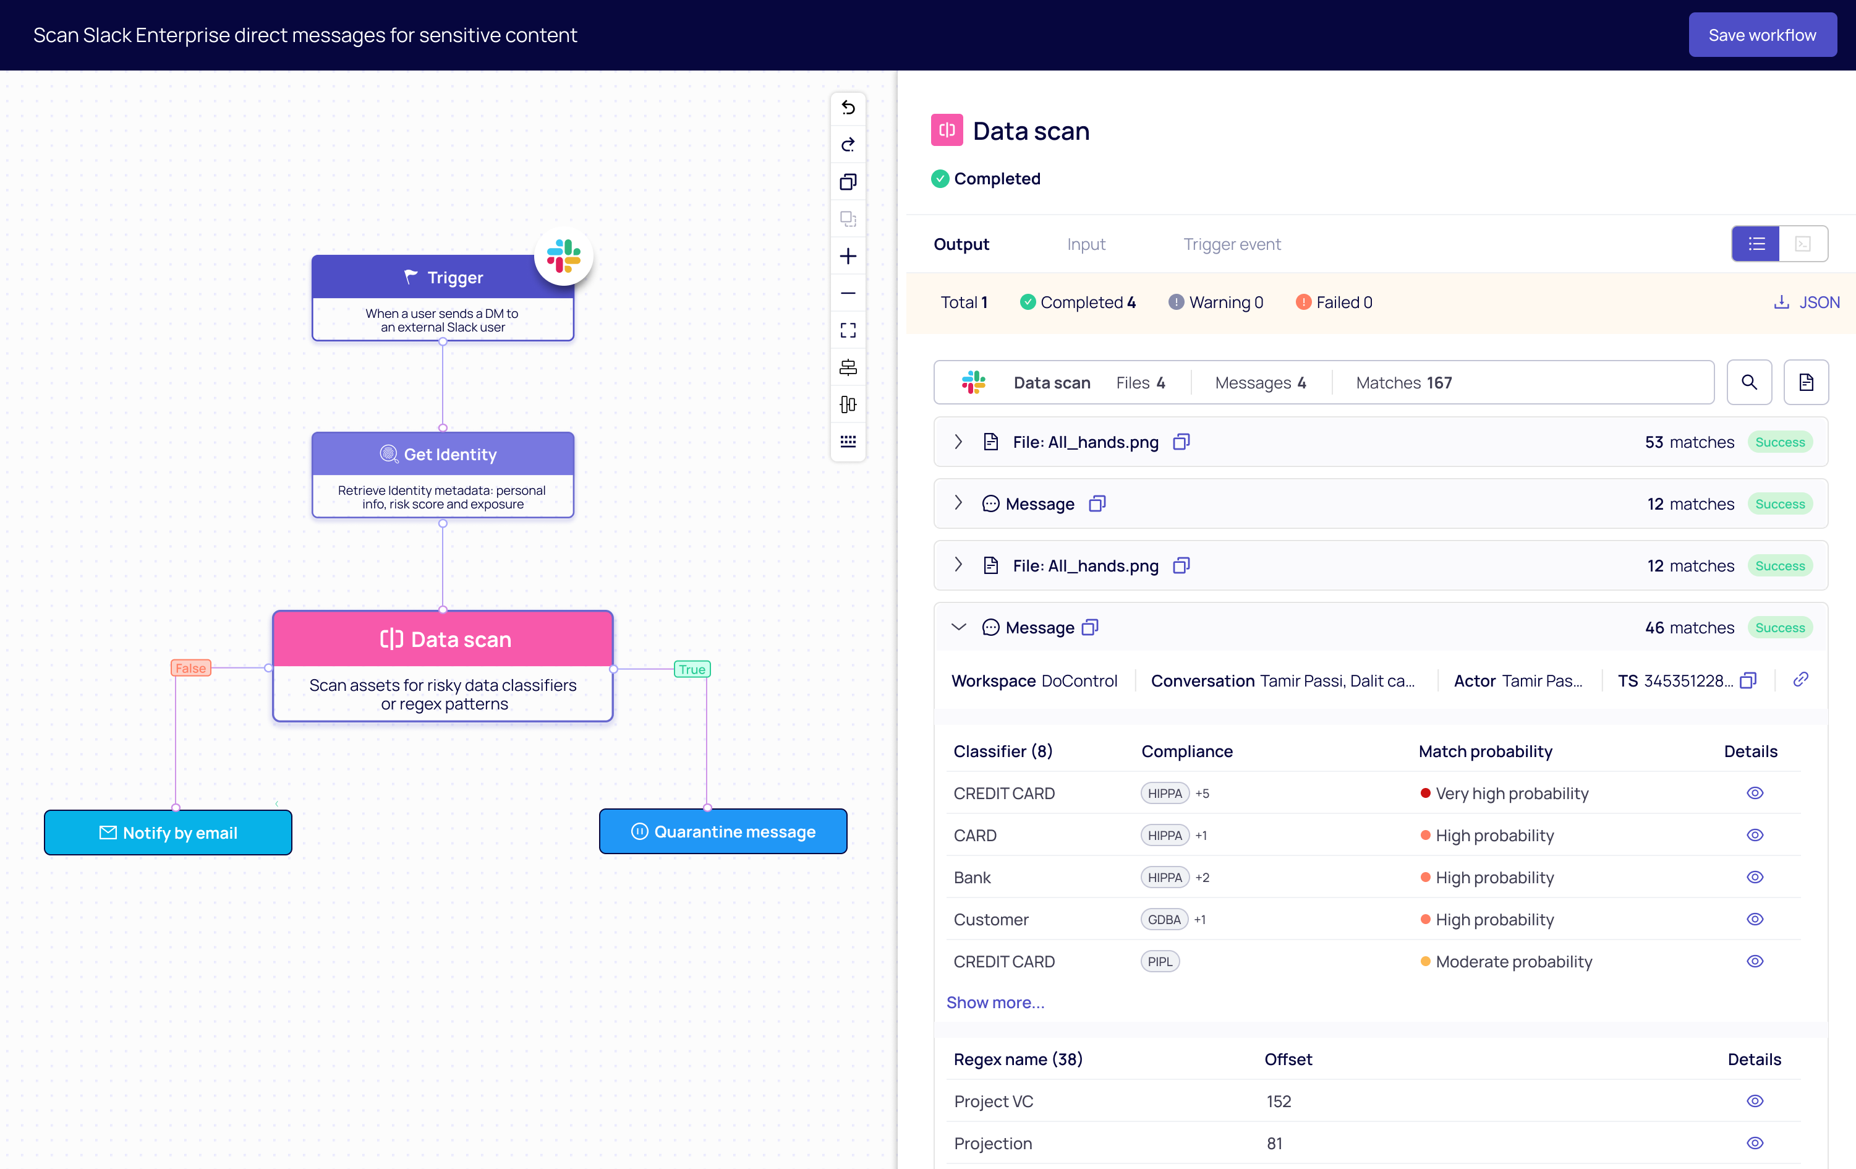Screen dimensions: 1856x1169
Task: Click the pink Data scan panel icon
Action: tap(947, 131)
